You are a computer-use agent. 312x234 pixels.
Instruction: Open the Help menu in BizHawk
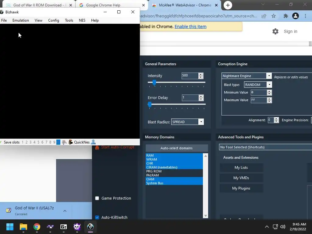(x=95, y=20)
